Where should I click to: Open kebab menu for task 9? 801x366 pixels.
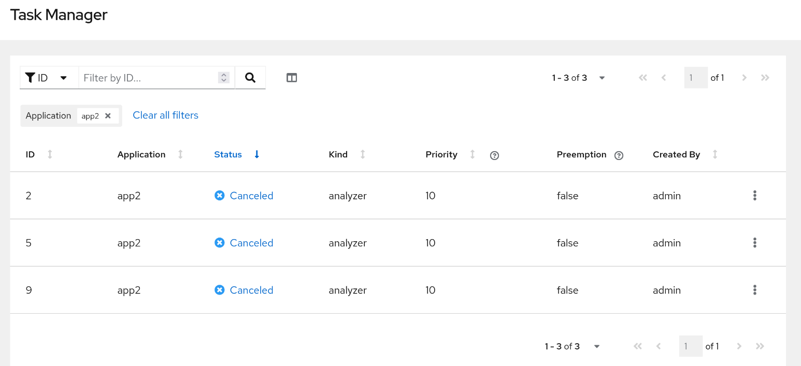pyautogui.click(x=754, y=290)
